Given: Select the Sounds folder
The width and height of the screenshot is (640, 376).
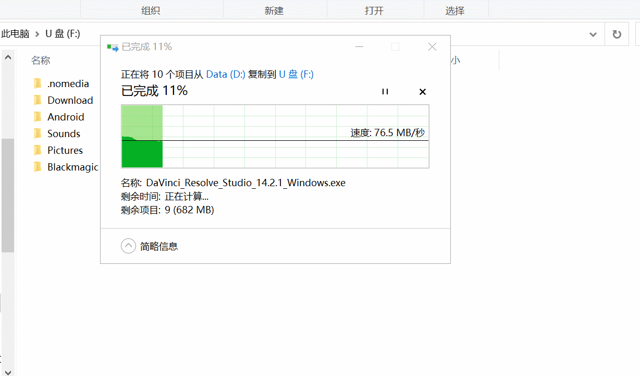Looking at the screenshot, I should [64, 134].
